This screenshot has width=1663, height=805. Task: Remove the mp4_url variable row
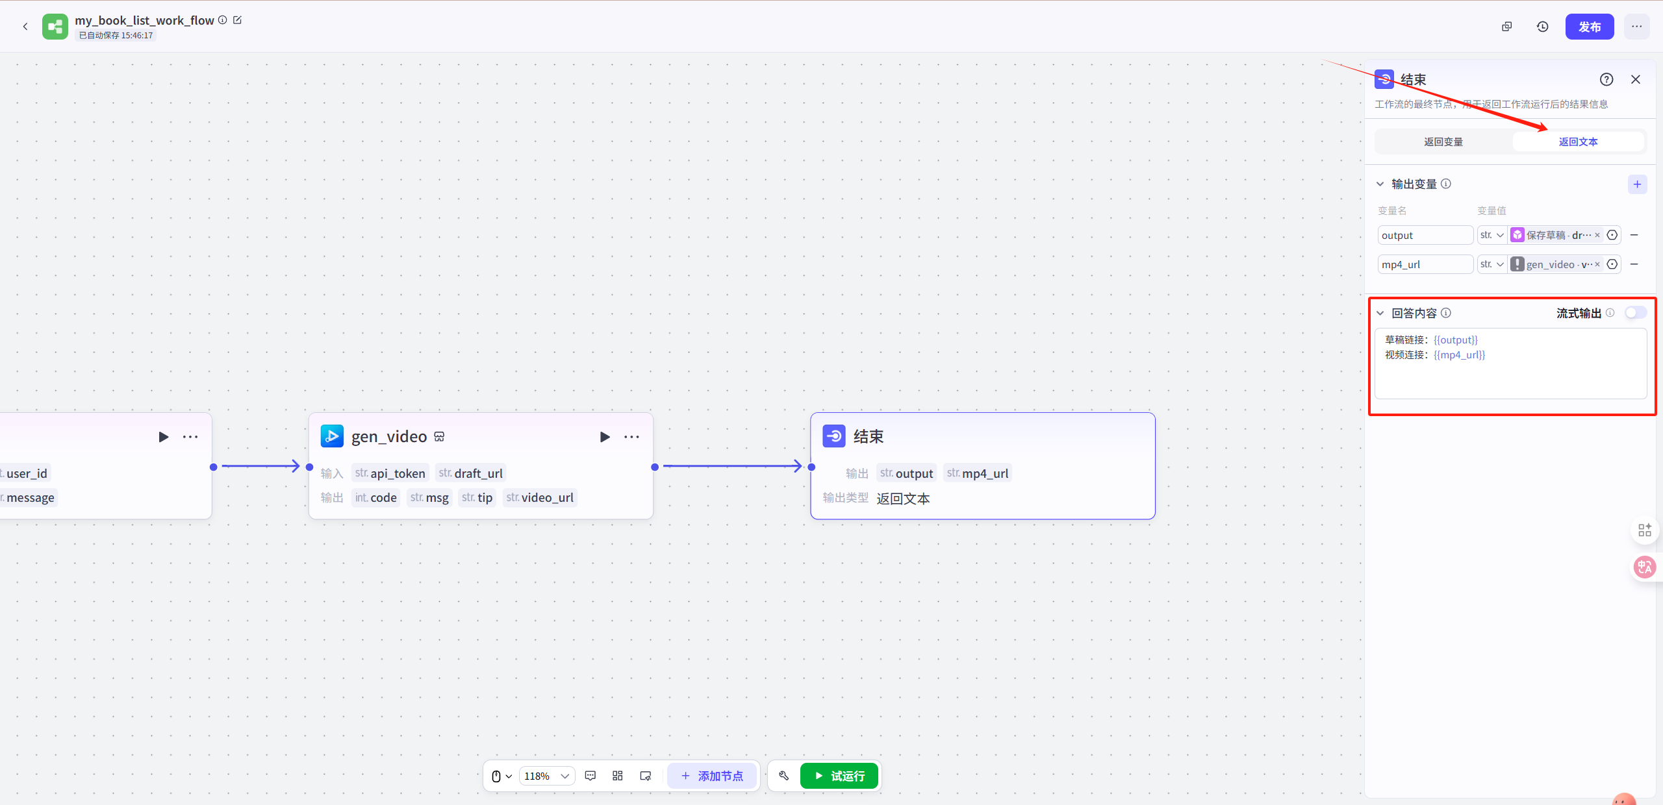pos(1634,264)
